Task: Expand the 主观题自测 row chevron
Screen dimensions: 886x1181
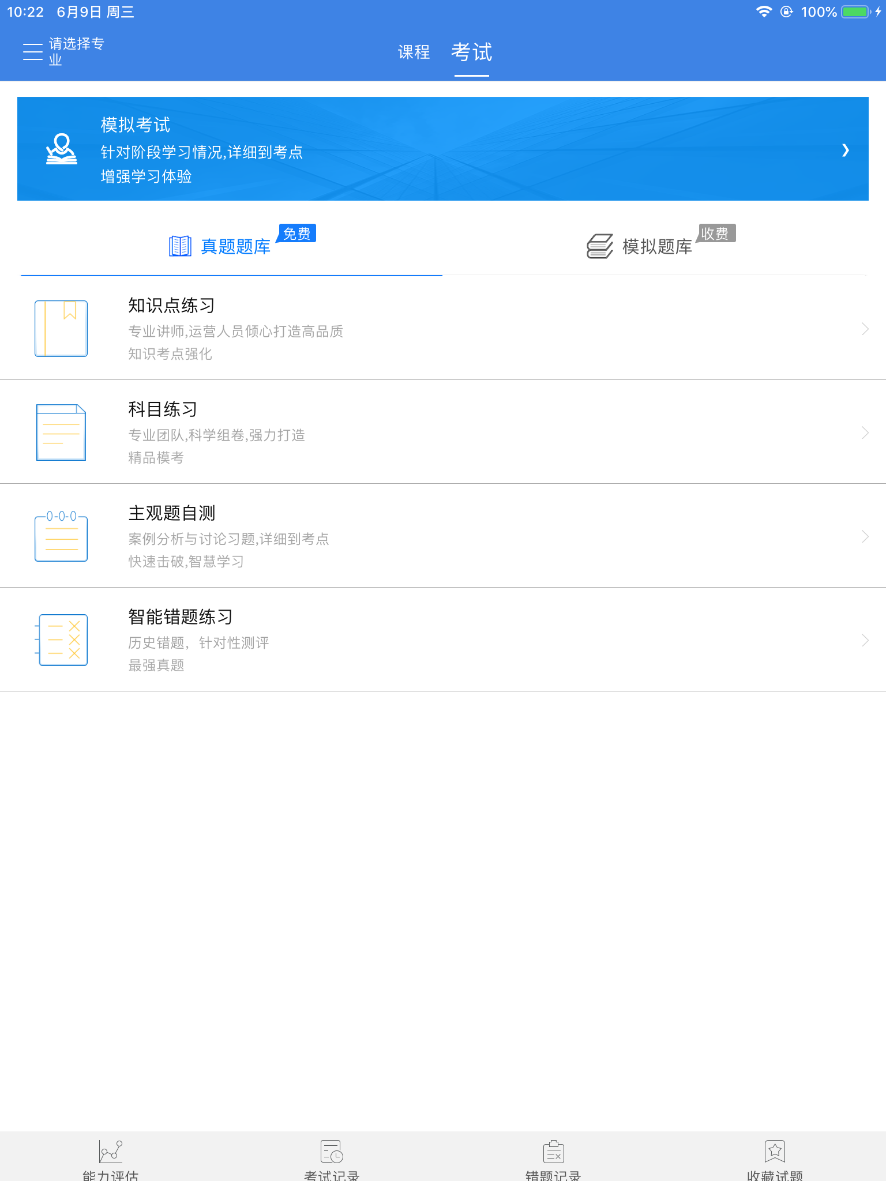Action: click(865, 536)
